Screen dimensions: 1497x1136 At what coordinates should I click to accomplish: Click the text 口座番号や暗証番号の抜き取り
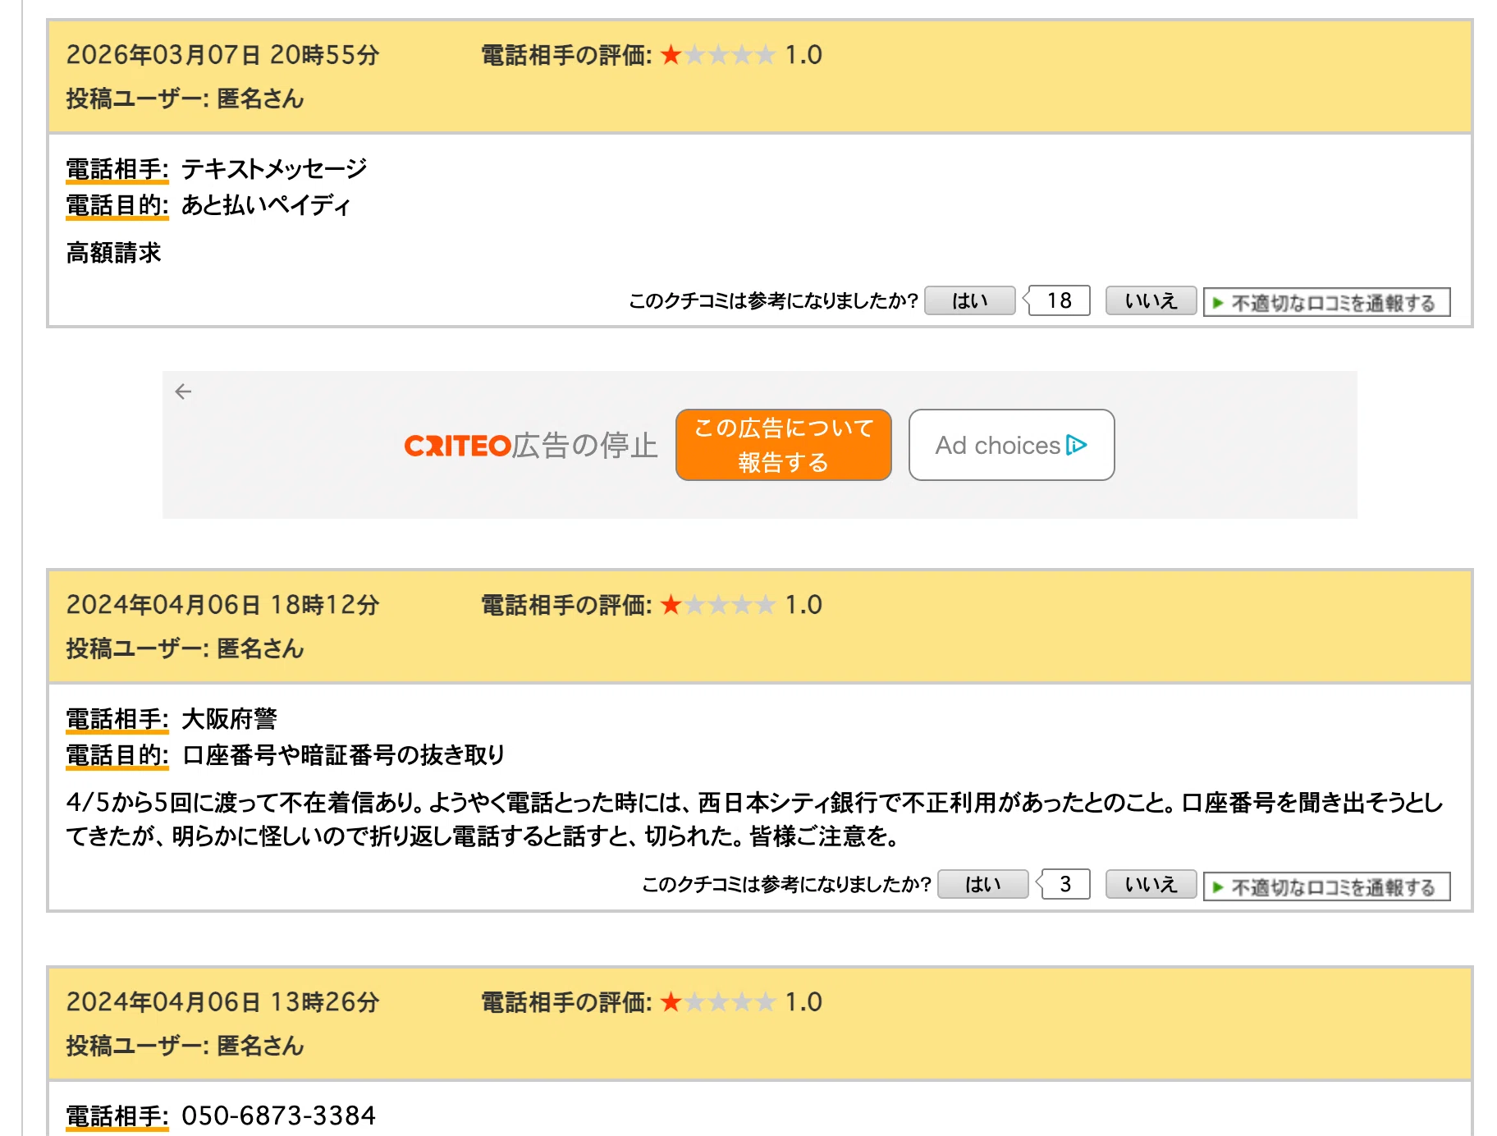[343, 755]
